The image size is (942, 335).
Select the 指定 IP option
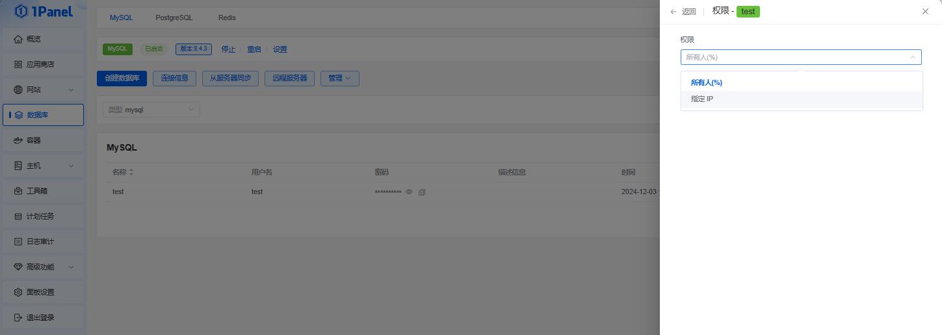[702, 99]
